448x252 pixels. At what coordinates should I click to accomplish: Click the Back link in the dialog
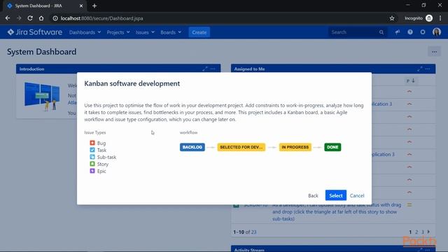(313, 196)
